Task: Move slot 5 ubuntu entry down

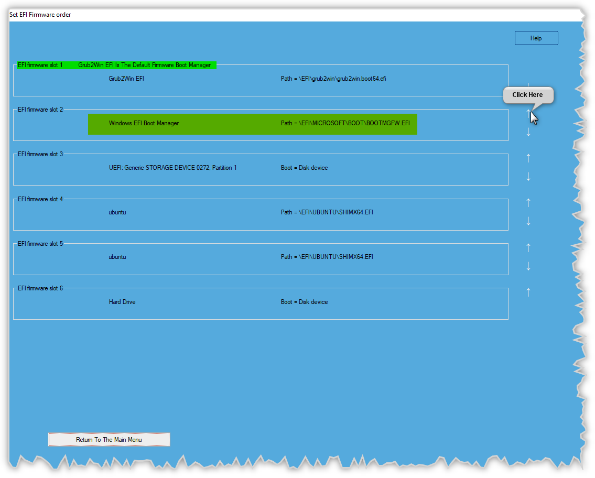Action: click(528, 266)
